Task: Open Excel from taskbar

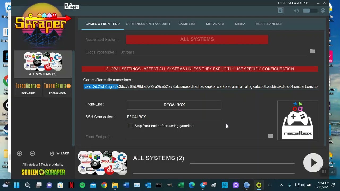Action: pyautogui.click(x=181, y=185)
